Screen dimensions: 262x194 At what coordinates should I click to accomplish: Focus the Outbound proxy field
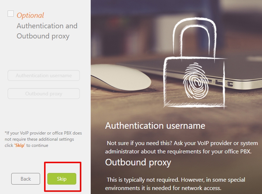44,94
